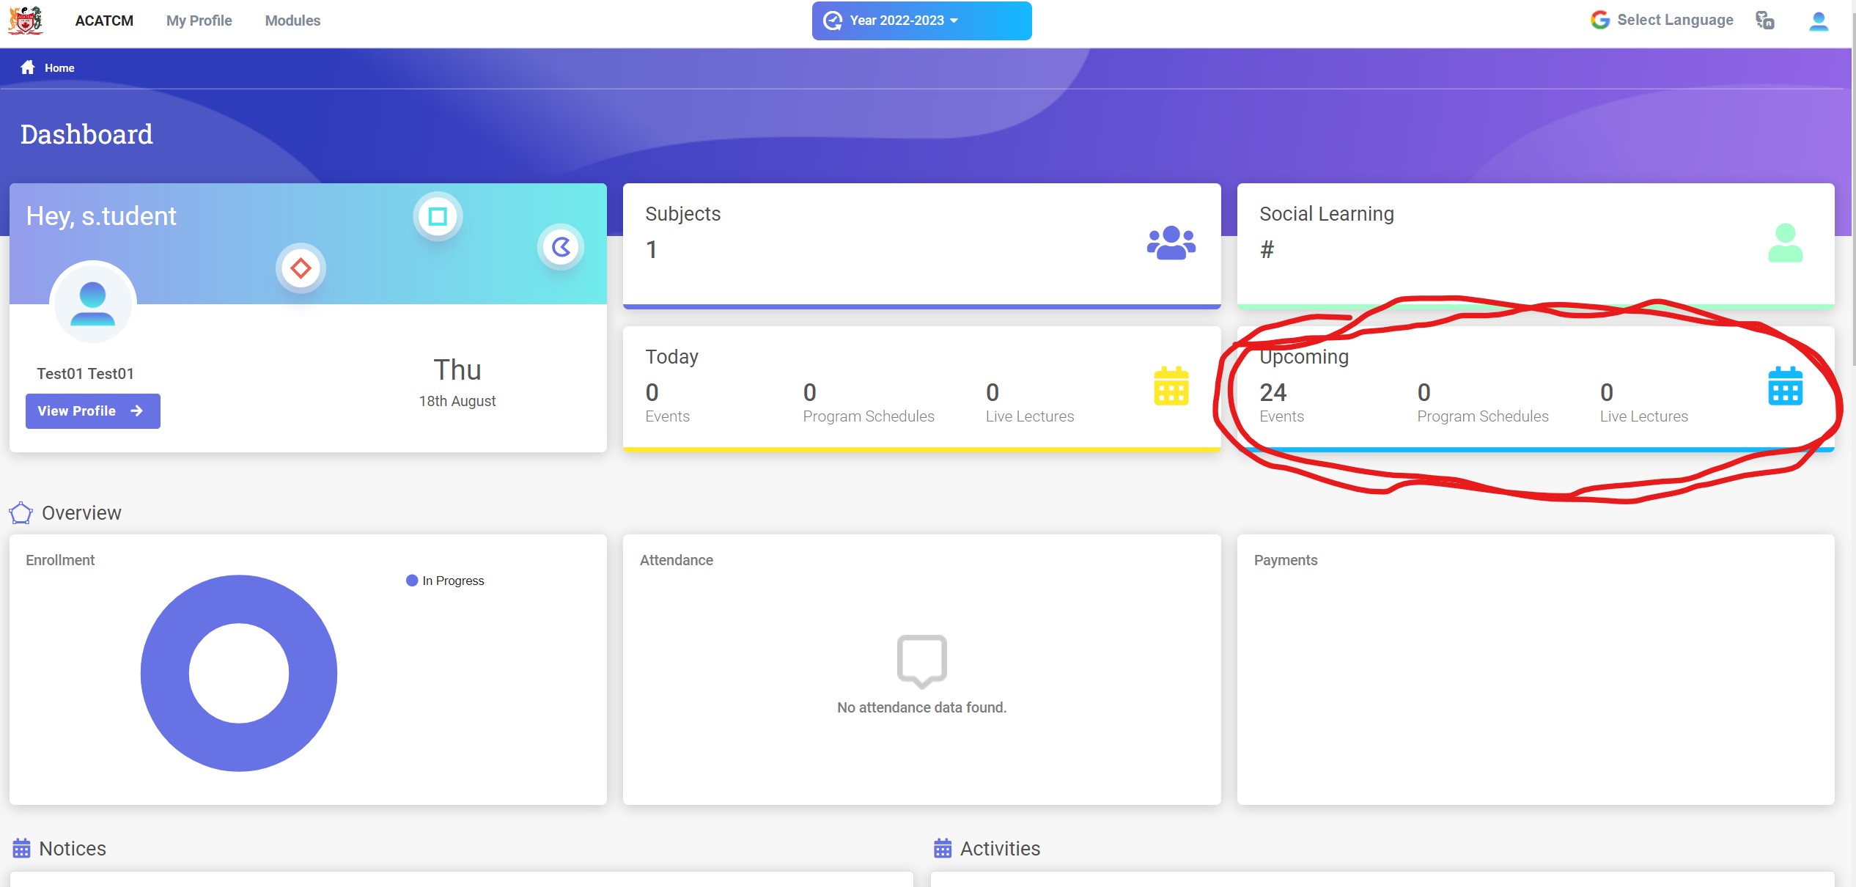Screen dimensions: 1856x887
Task: Click Upcoming Program Schedules label
Action: click(1482, 416)
